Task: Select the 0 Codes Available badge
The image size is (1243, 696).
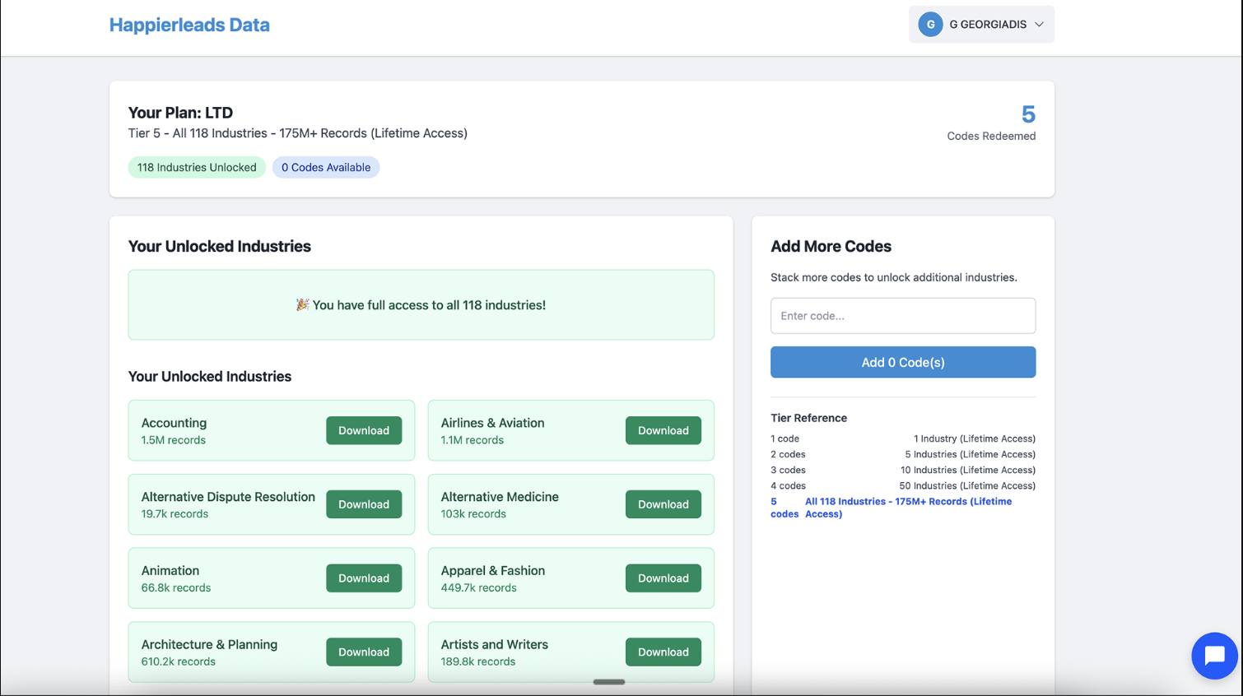Action: coord(326,167)
